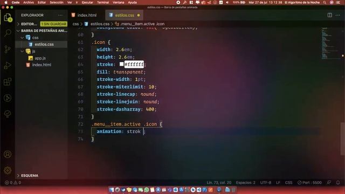The width and height of the screenshot is (345, 194).
Task: Open the Source Control view
Action: point(8,49)
